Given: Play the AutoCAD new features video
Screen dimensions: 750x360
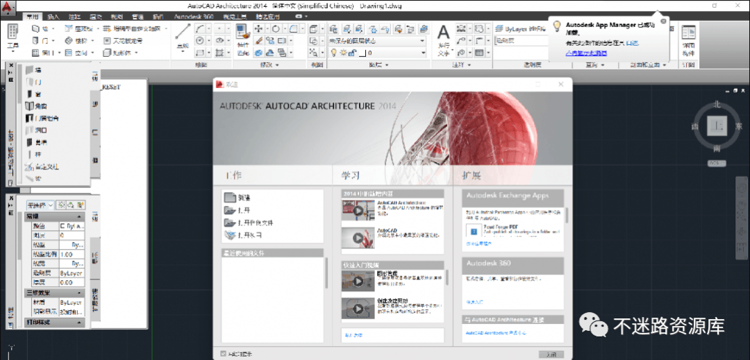Looking at the screenshot, I should [358, 237].
